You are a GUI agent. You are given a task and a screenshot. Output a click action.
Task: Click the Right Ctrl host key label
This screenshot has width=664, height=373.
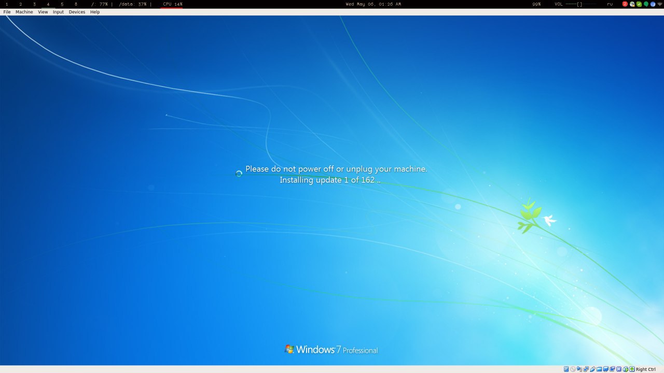(646, 369)
